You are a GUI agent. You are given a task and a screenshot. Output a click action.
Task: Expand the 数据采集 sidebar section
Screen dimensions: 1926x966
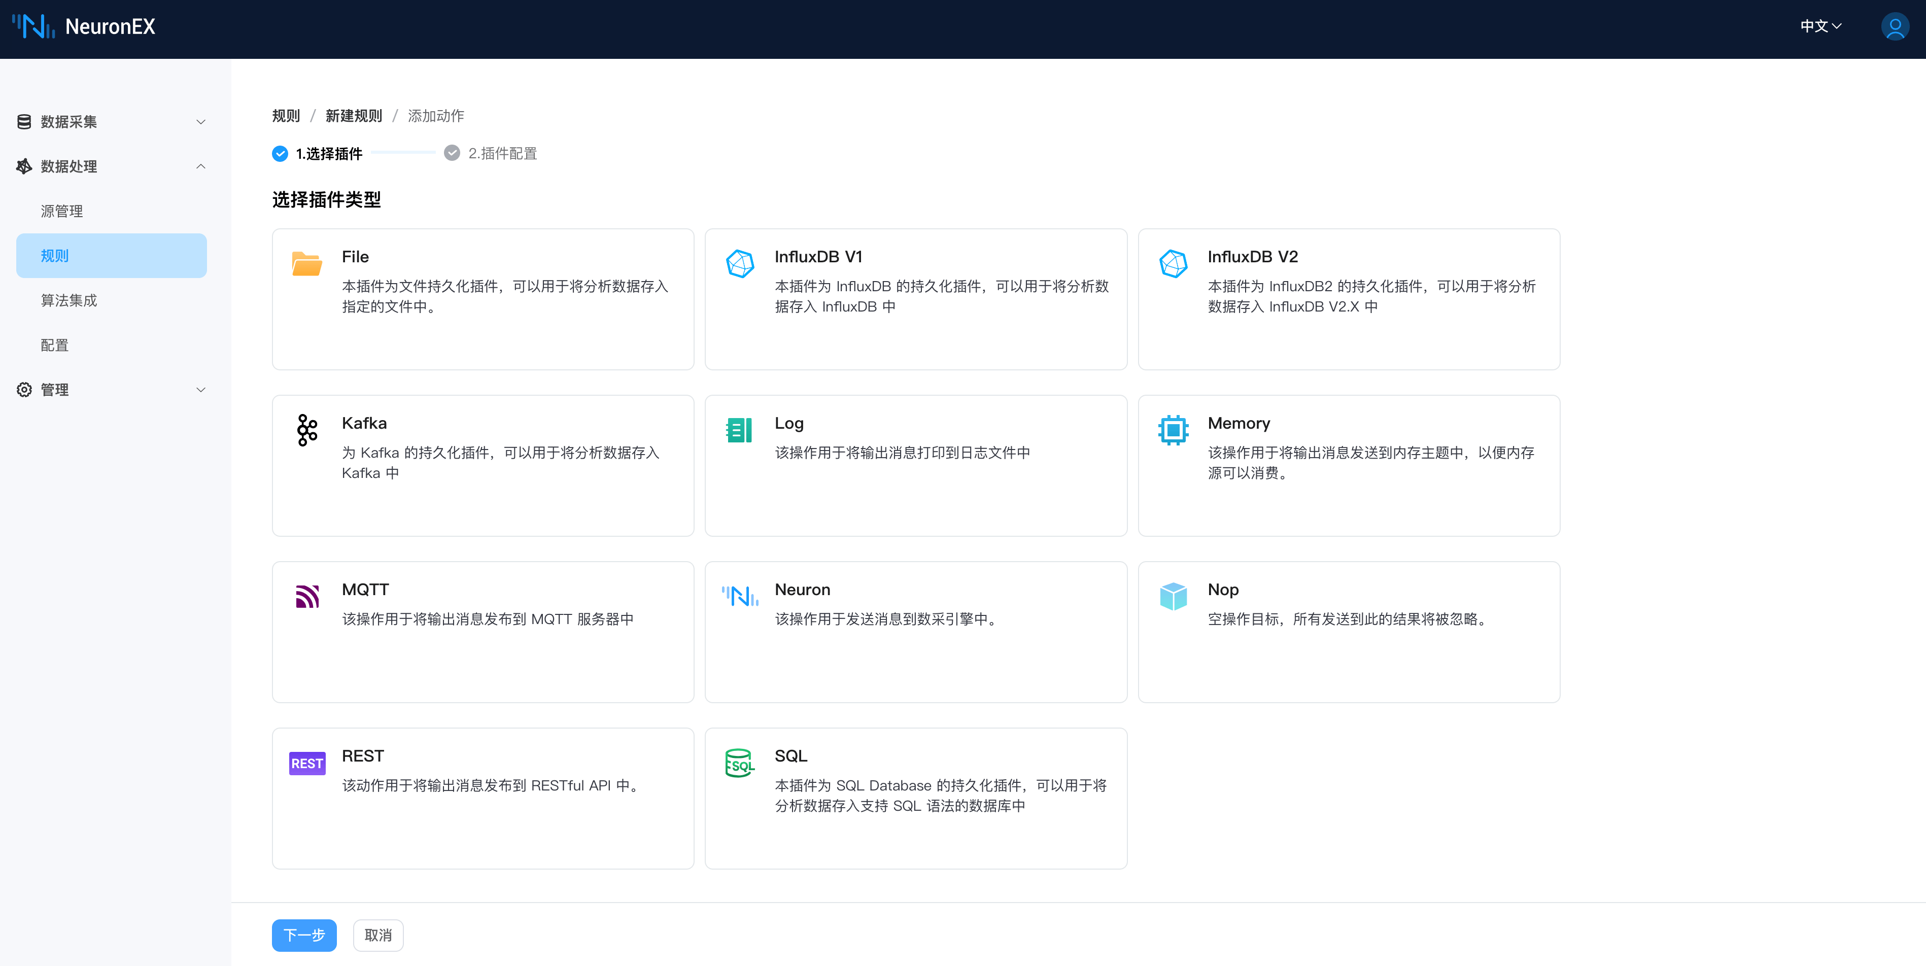point(111,122)
